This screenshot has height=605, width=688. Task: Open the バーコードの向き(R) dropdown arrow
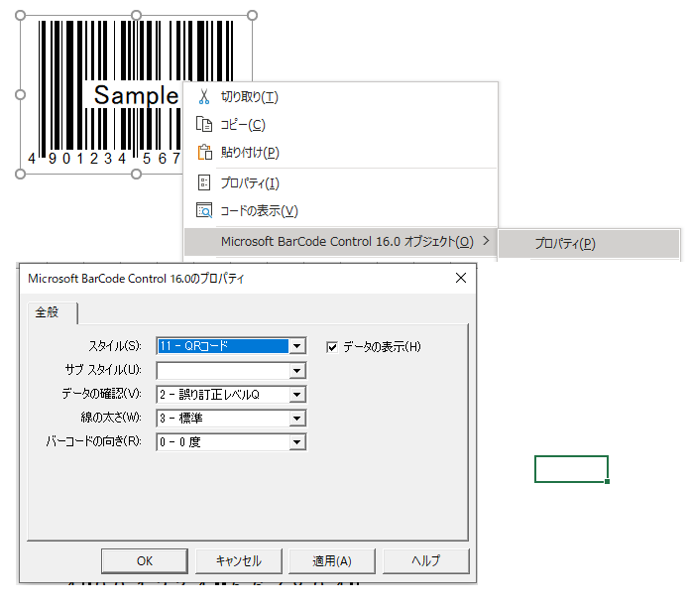point(297,441)
